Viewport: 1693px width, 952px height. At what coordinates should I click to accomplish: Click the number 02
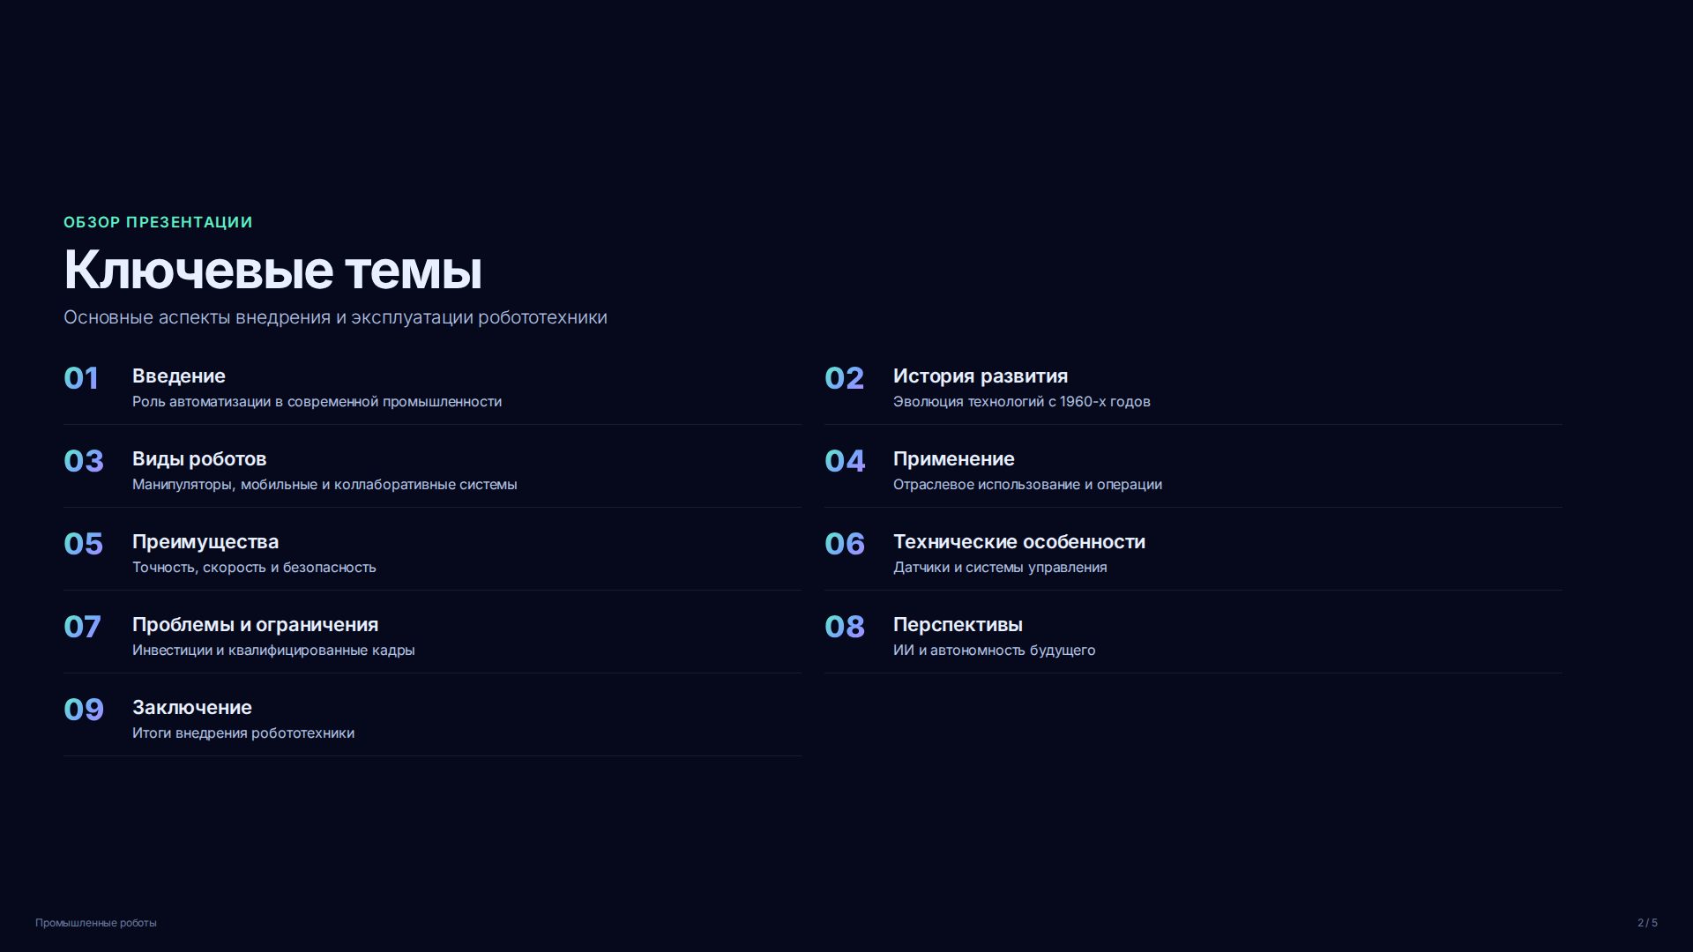point(845,378)
